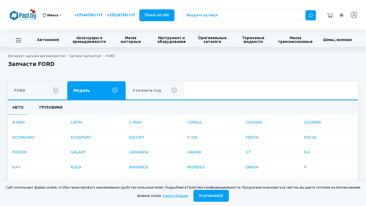The width and height of the screenshot is (366, 206).
Task: Open Шины, колпаки category
Action: [x=337, y=40]
